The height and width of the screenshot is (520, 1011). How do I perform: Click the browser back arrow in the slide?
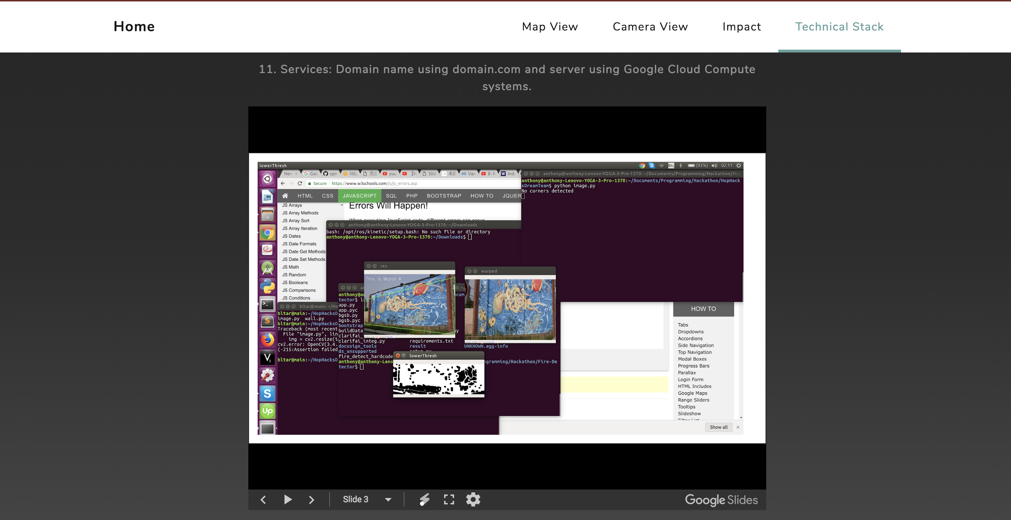tap(283, 183)
